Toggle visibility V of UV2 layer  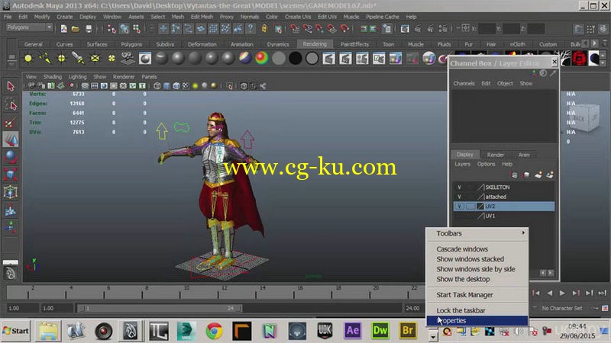460,206
